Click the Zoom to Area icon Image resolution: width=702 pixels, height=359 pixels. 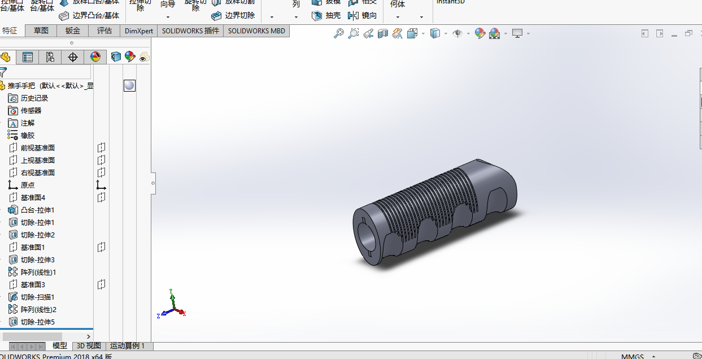pos(354,34)
